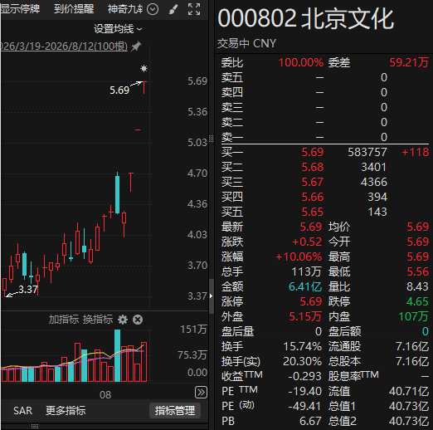Viewport: 433px width, 430px height.
Task: Click the 5.69 high price chart label
Action: point(119,90)
